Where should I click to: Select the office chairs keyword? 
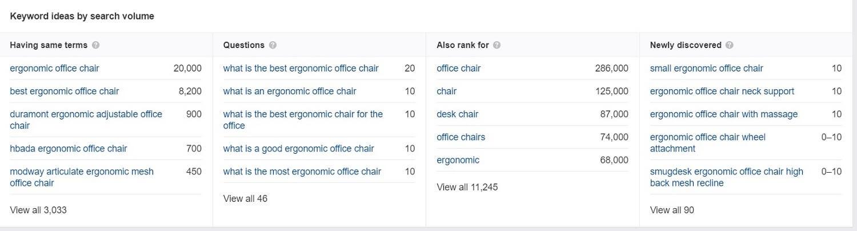460,137
